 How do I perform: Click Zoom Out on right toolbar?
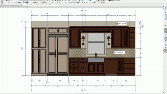166,10
